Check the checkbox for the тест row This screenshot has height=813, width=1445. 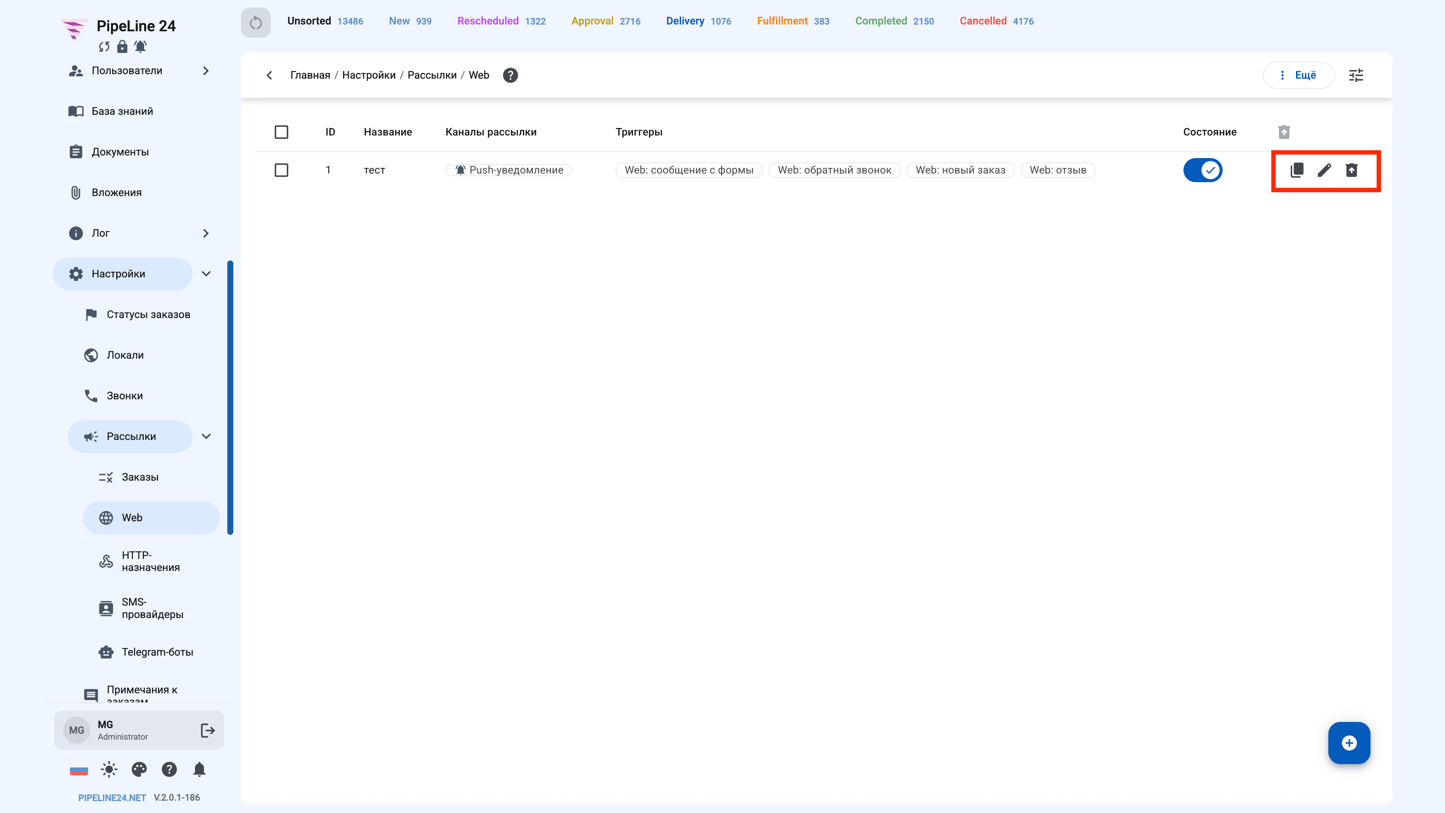click(281, 170)
